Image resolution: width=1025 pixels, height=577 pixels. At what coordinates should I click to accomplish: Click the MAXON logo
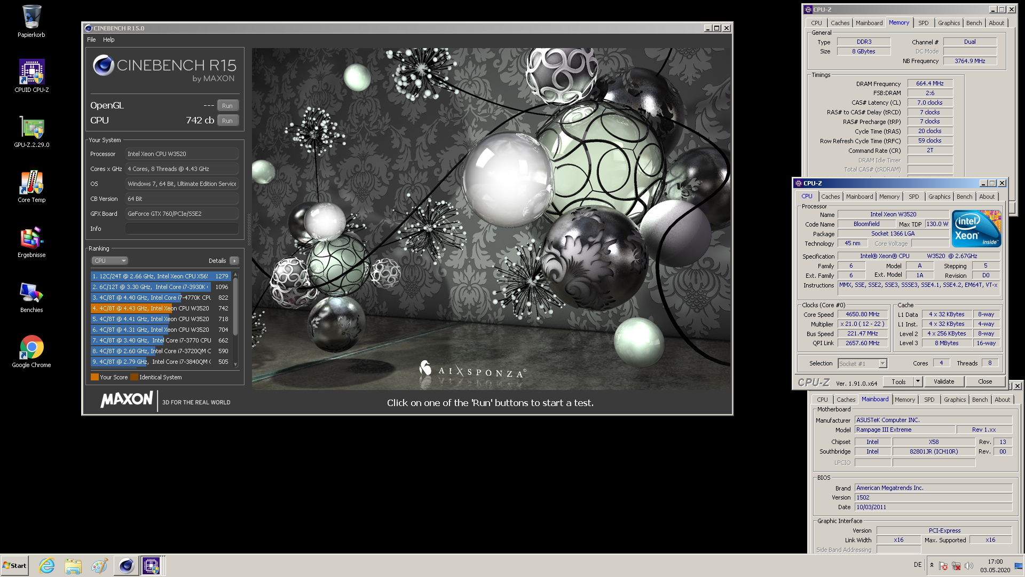[x=127, y=399]
